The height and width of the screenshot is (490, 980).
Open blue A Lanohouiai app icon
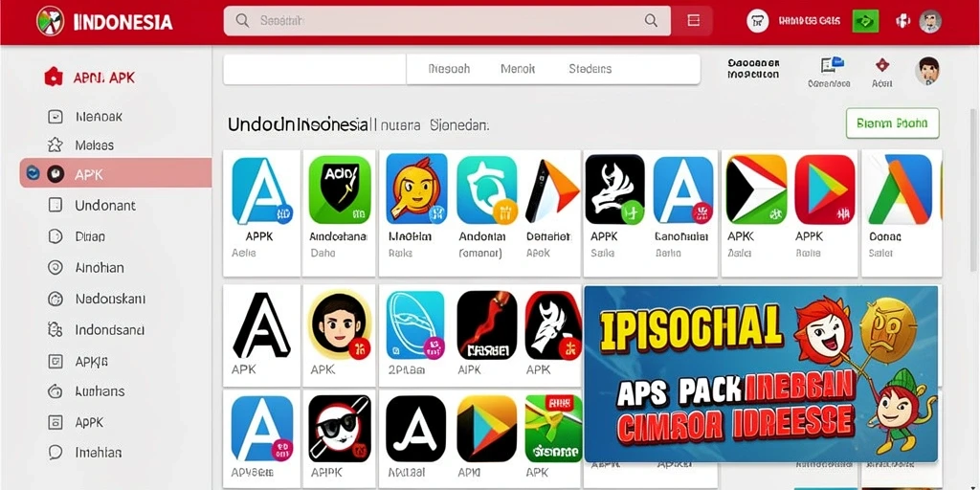click(x=683, y=190)
